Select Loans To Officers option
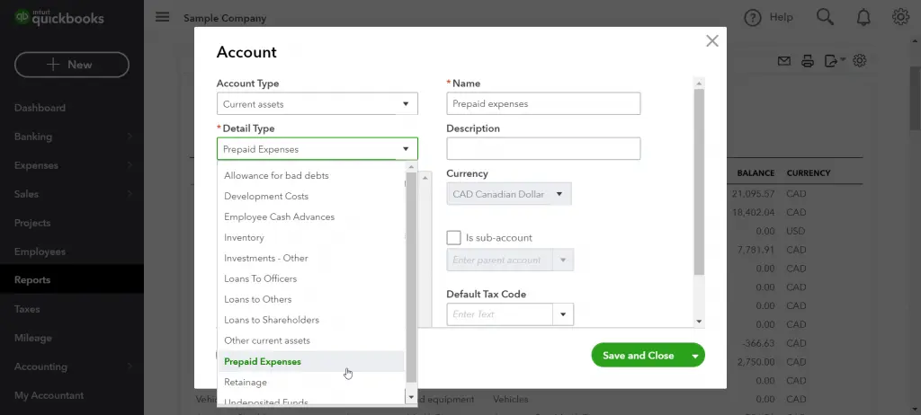The width and height of the screenshot is (921, 415). 310,278
